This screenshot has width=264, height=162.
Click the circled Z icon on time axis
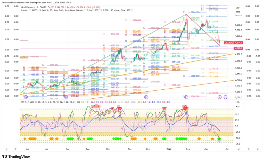pos(15,149)
